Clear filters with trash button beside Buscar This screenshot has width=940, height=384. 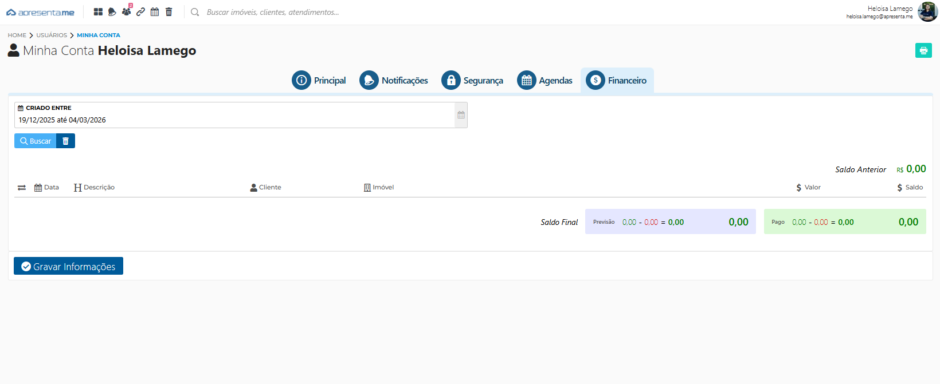(x=65, y=141)
